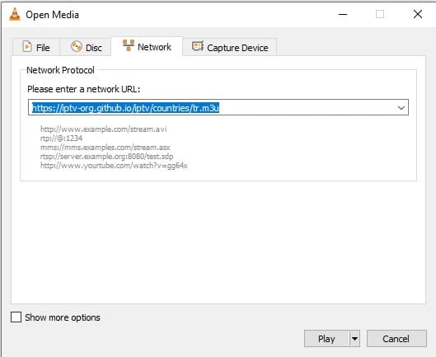This screenshot has width=436, height=357.
Task: Minimize the Open Media window
Action: pyautogui.click(x=343, y=14)
